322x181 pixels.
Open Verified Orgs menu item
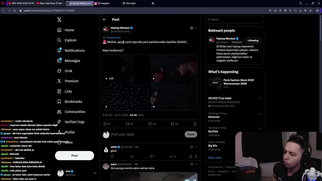click(71, 122)
